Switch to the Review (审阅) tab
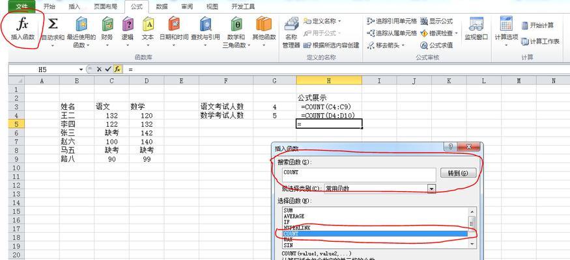Screen dimensions: 570x260 pos(187,6)
